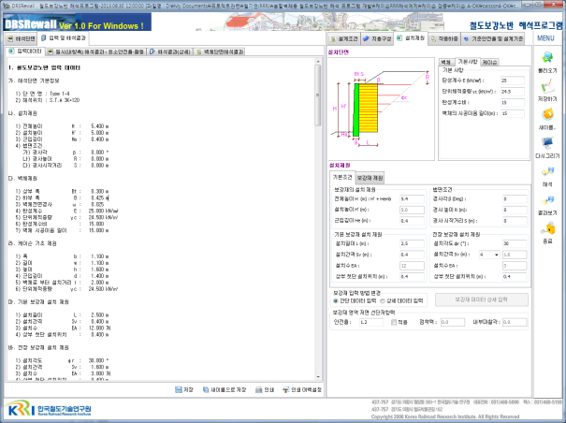Open the 최소안전율·활동 analysis results sub-tab
566x423 pixels.
[95, 51]
